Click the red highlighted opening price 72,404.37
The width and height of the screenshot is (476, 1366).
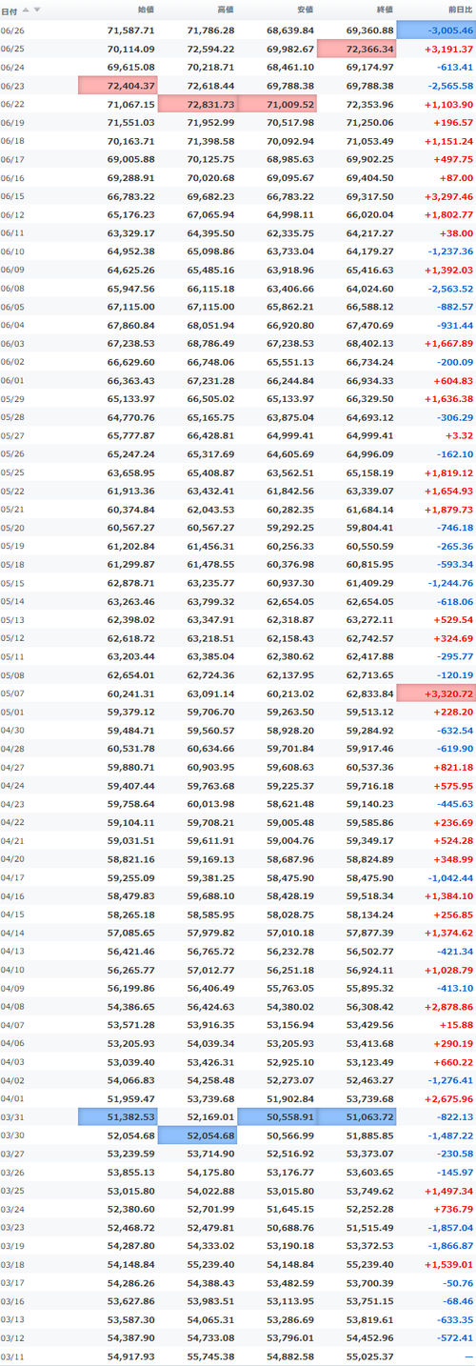[x=117, y=85]
